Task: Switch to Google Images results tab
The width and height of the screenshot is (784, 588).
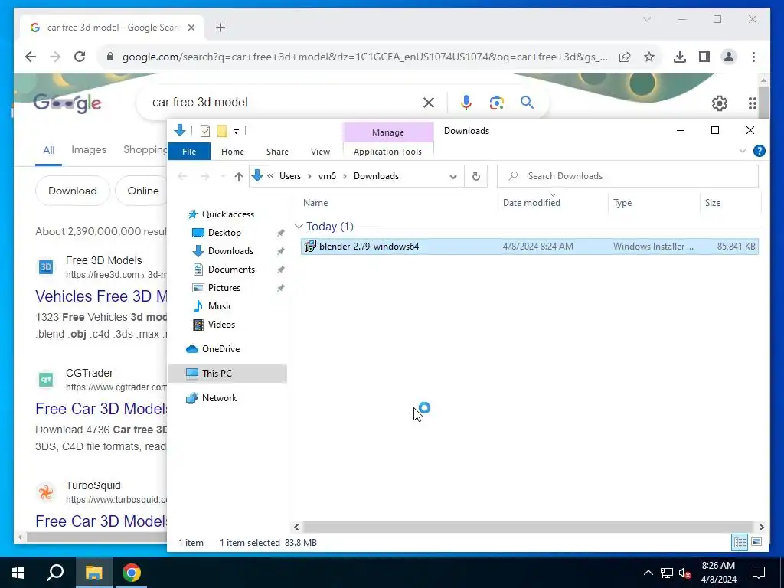Action: click(89, 149)
